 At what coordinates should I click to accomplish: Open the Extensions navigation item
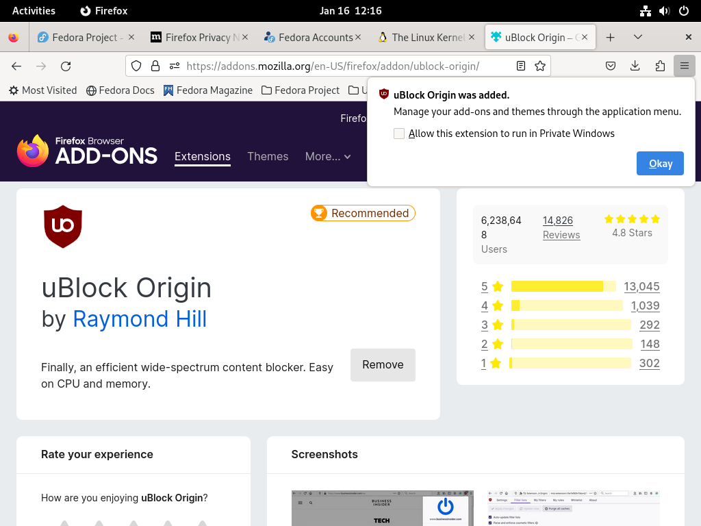[x=203, y=157]
